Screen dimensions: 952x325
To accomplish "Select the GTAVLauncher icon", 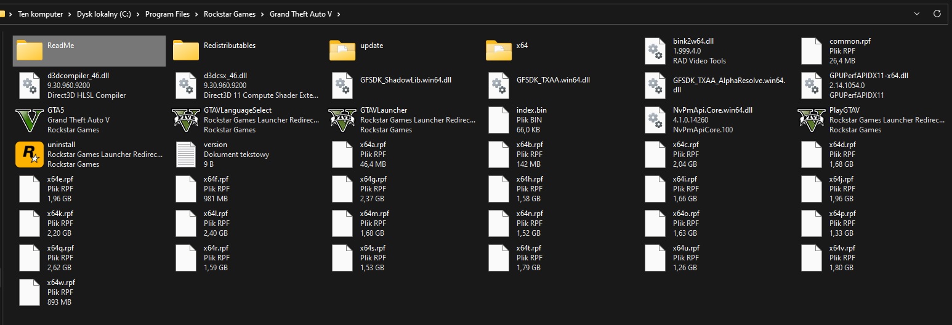I will point(342,120).
